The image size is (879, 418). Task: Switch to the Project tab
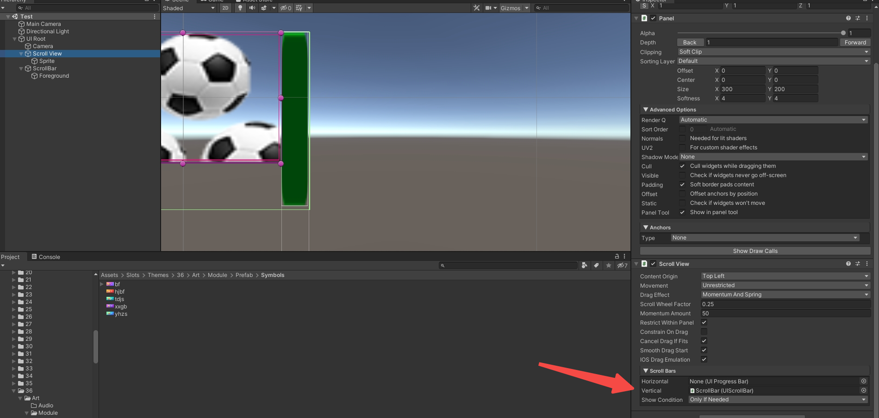[10, 257]
